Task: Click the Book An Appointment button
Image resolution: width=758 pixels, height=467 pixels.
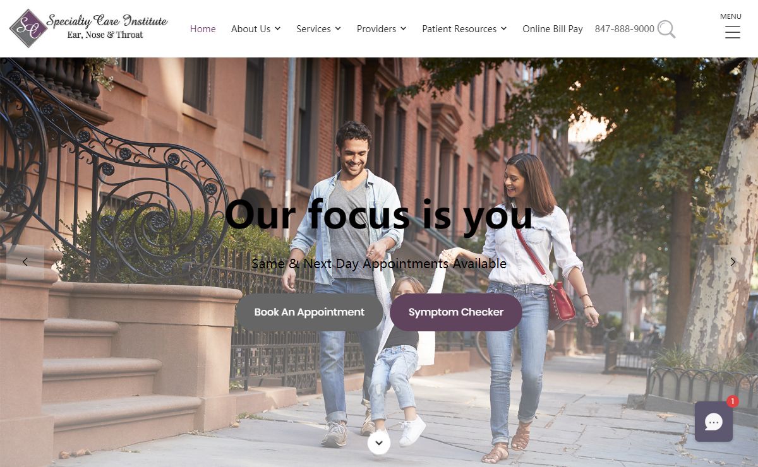Action: (310, 312)
